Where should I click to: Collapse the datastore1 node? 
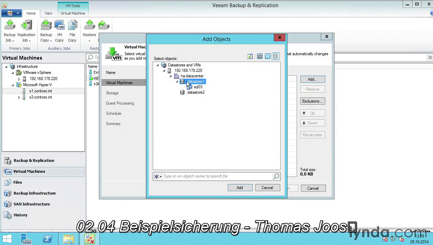click(177, 81)
